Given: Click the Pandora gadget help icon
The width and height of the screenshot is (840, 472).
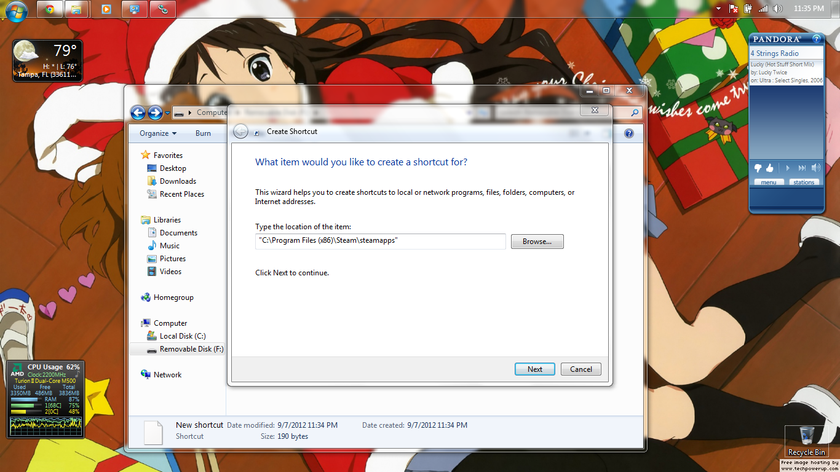Looking at the screenshot, I should pos(817,39).
